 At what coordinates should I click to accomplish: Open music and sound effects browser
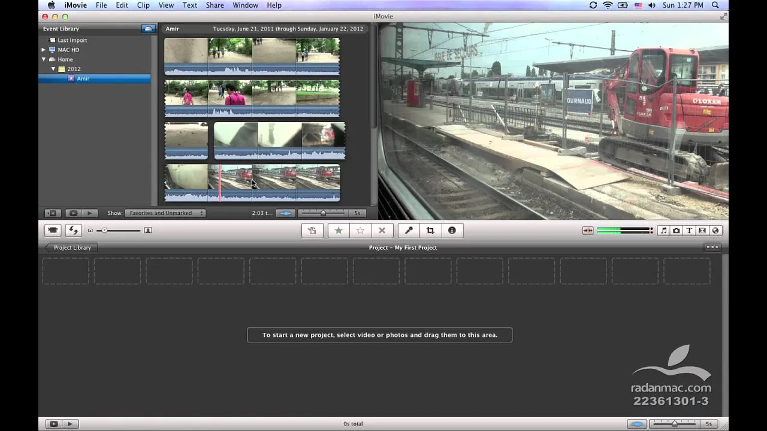pos(663,230)
